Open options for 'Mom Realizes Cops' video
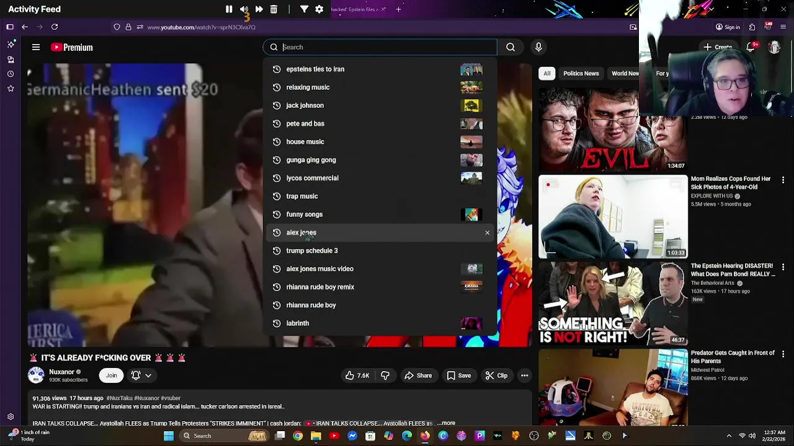 coord(783,180)
